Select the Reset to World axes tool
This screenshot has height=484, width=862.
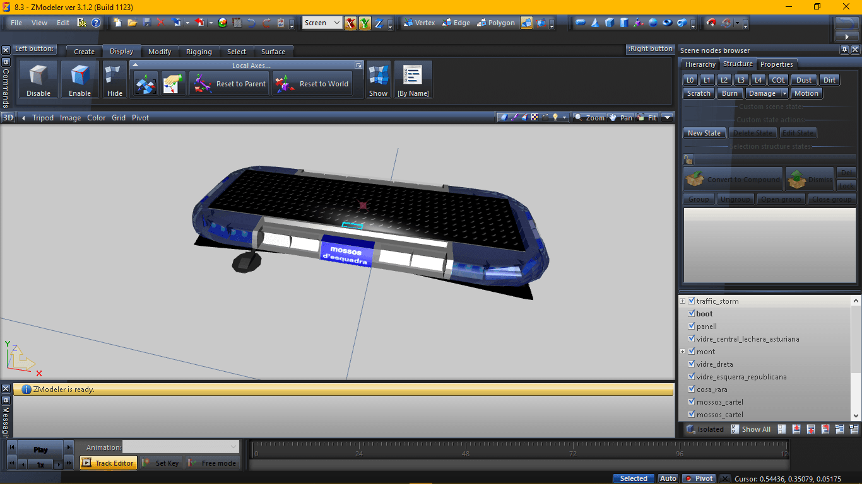pyautogui.click(x=312, y=84)
